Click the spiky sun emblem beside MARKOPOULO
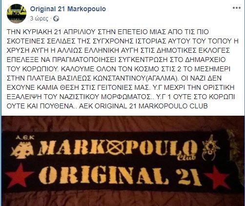The width and height of the screenshot is (245, 206). (x=210, y=147)
